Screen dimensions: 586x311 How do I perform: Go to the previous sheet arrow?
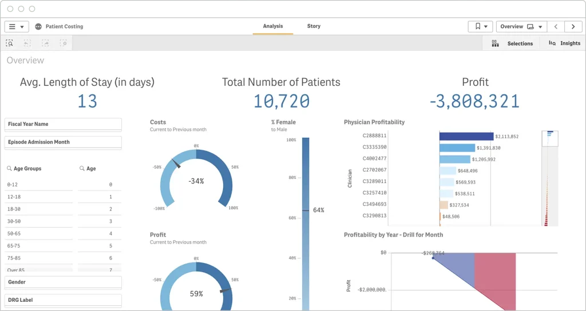click(x=556, y=27)
